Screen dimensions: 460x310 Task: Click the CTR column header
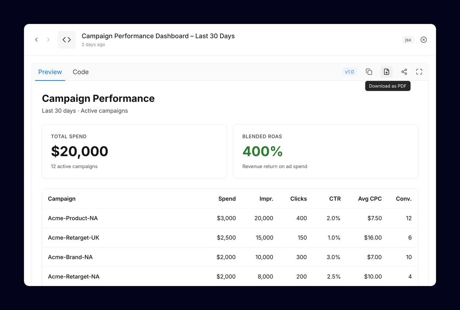[335, 199]
